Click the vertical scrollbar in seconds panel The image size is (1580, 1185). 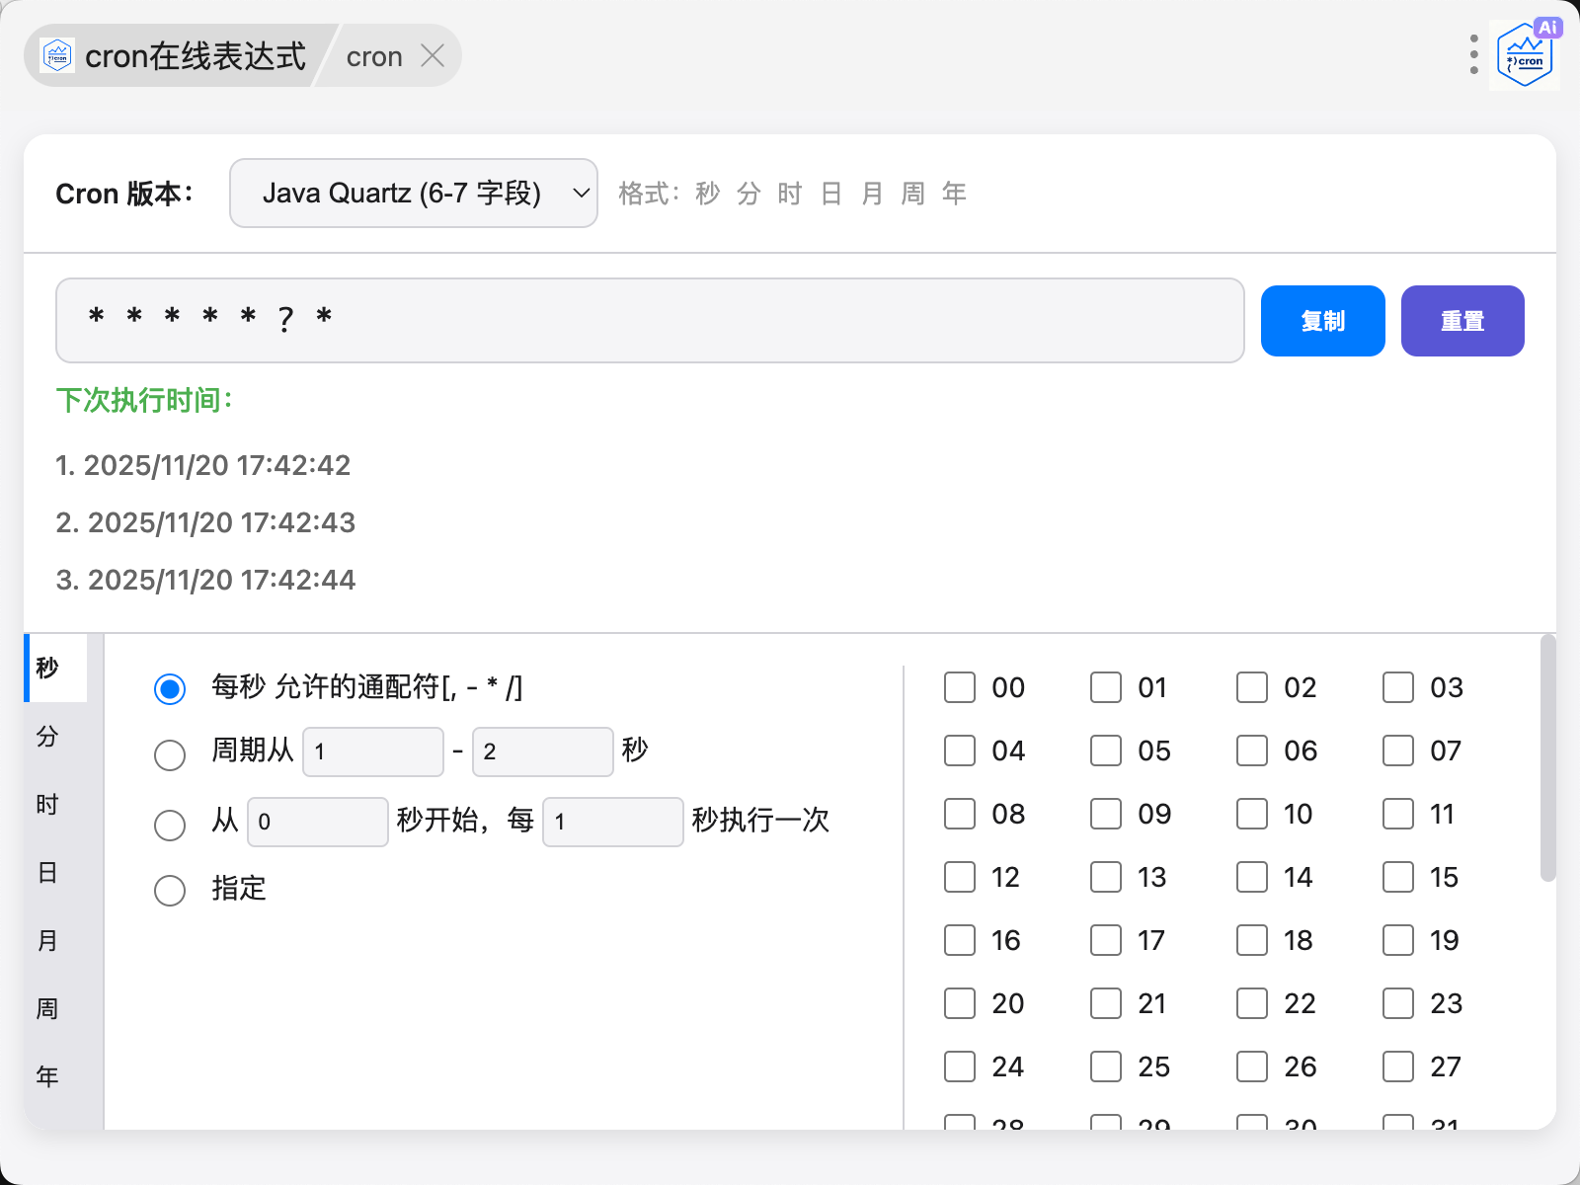click(1547, 758)
